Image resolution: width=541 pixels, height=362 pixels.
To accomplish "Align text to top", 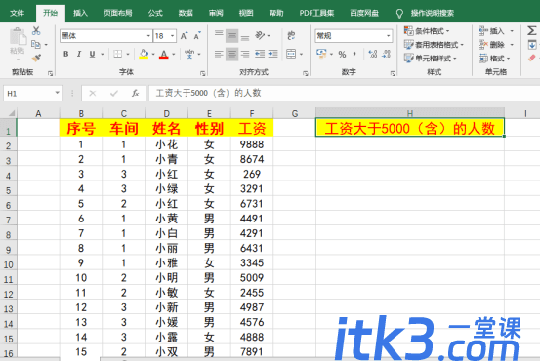I will (219, 35).
